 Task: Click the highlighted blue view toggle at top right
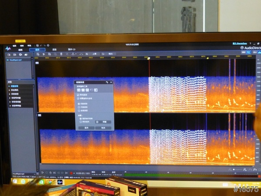pos(248,52)
